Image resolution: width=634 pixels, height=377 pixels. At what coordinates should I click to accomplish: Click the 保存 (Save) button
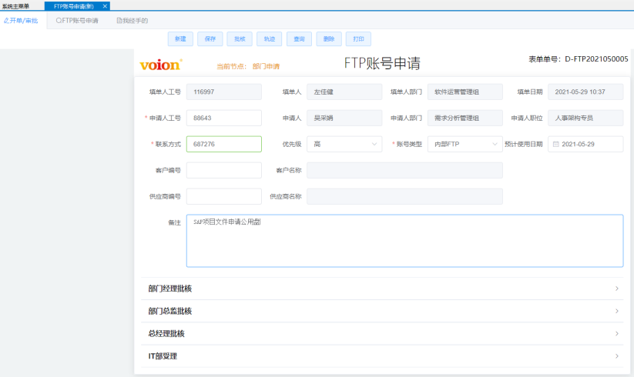tap(210, 38)
